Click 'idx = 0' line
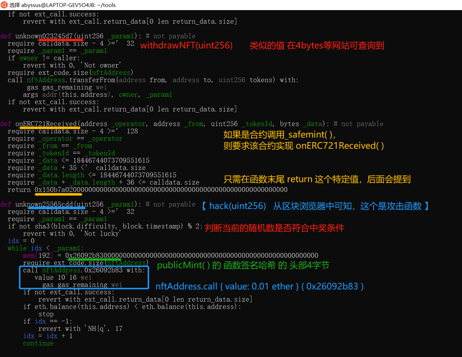462x357 pixels. point(21,241)
